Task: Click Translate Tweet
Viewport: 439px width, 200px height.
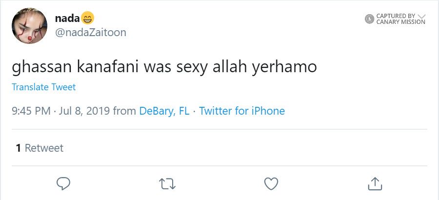Action: click(44, 87)
